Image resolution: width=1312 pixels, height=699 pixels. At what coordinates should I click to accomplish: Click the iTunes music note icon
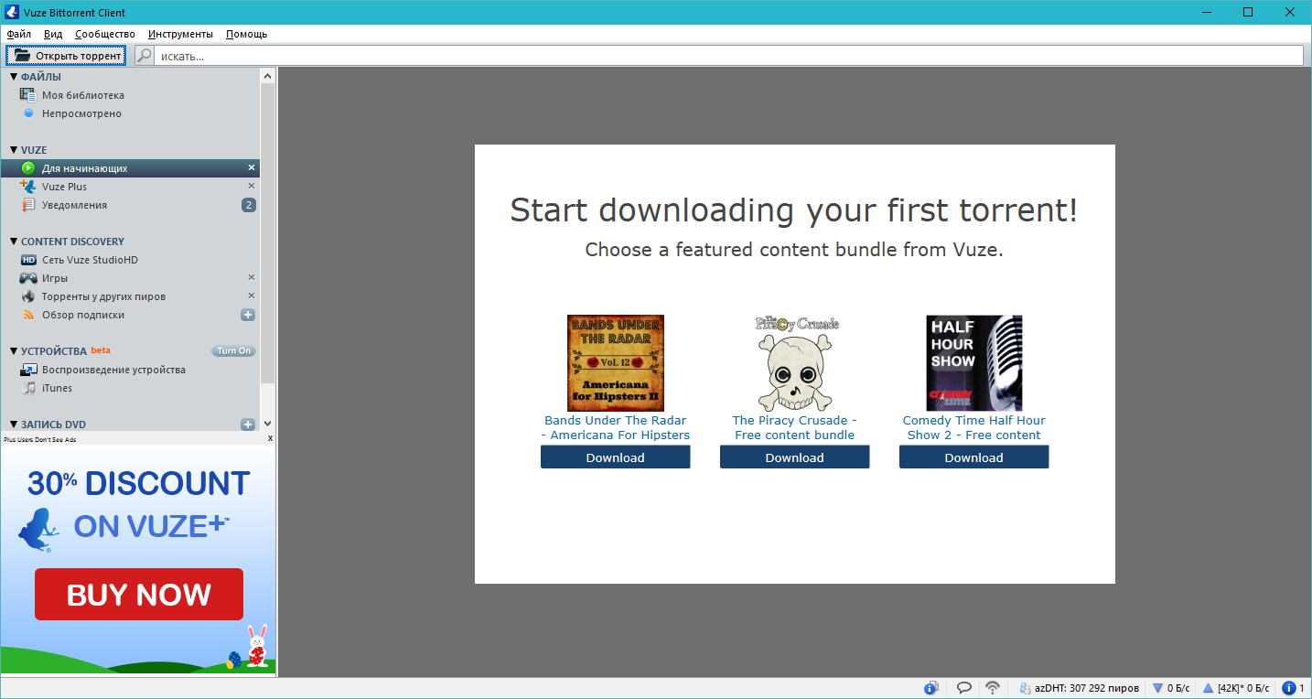click(x=28, y=388)
